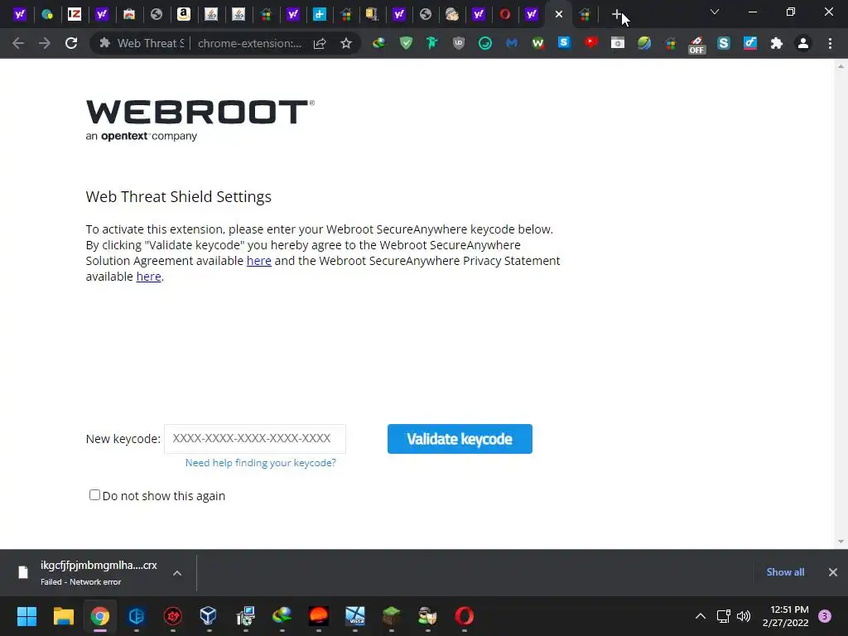Open Need help finding your keycode link
The height and width of the screenshot is (636, 848).
click(x=261, y=463)
